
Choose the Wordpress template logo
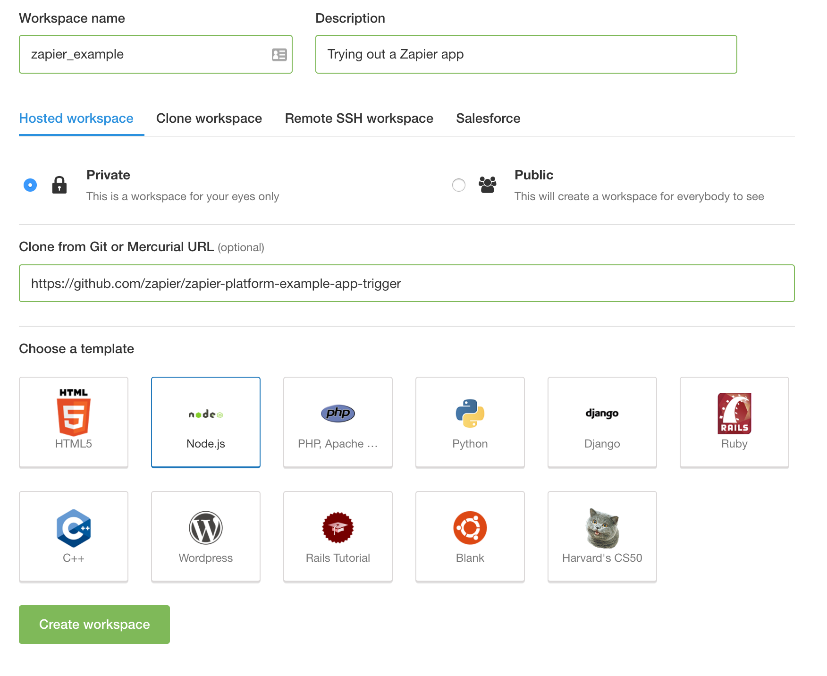pyautogui.click(x=206, y=528)
